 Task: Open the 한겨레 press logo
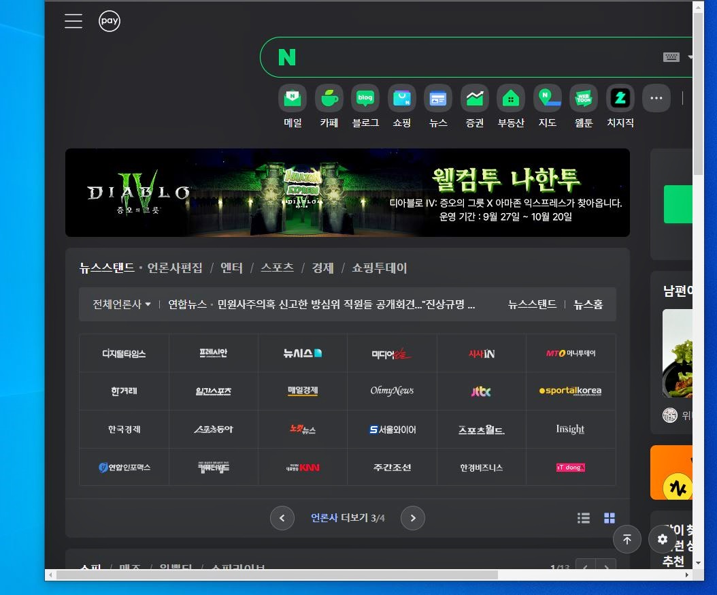[124, 391]
